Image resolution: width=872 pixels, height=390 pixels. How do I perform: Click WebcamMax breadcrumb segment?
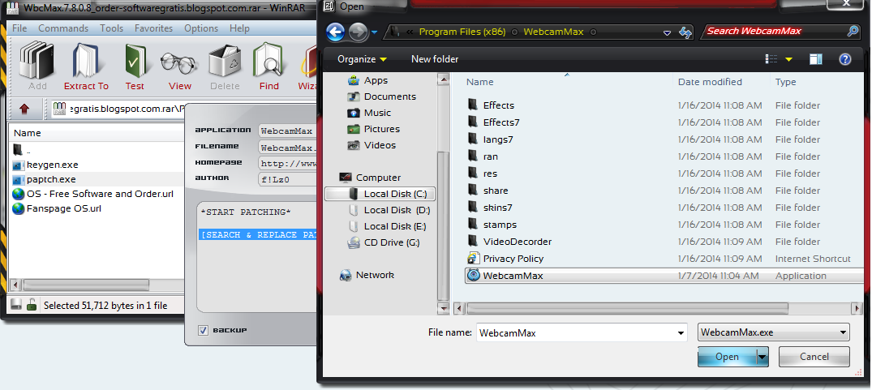(553, 32)
